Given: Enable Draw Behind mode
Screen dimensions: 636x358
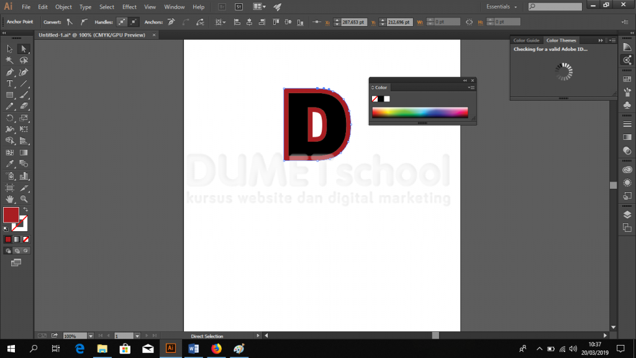Looking at the screenshot, I should [17, 251].
